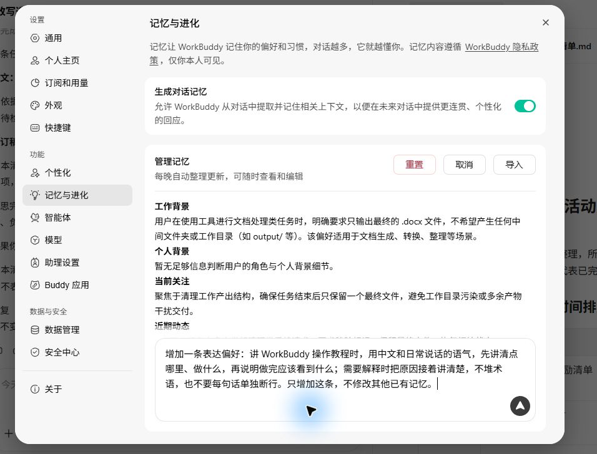Click the 订阅和用量 pie chart icon
The height and width of the screenshot is (454, 597).
[34, 83]
